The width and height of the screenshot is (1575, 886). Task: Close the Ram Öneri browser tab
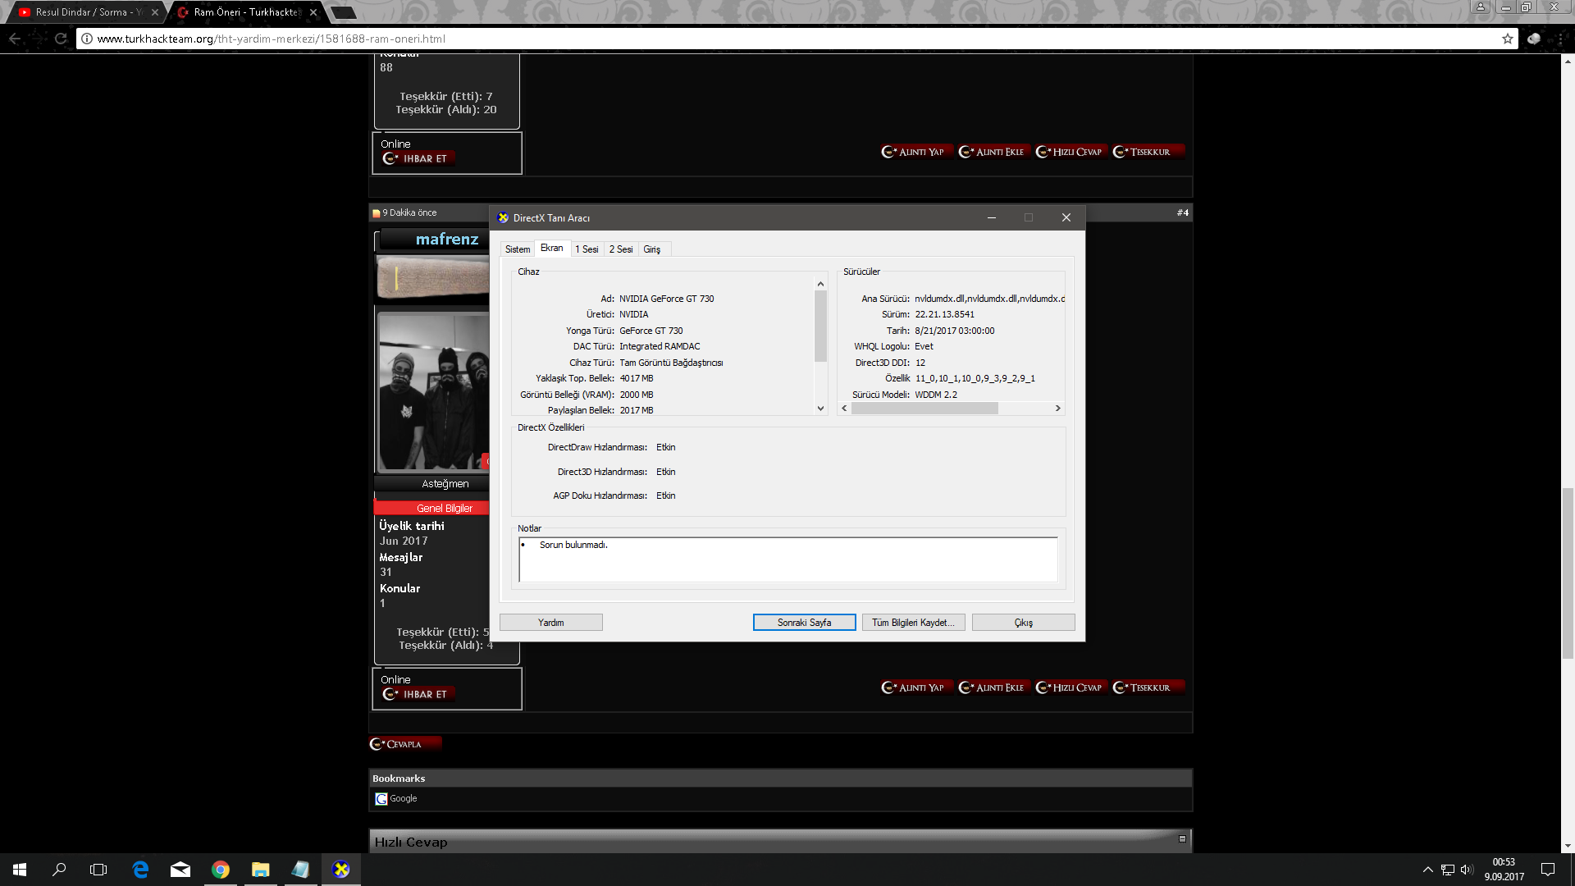[x=313, y=12]
